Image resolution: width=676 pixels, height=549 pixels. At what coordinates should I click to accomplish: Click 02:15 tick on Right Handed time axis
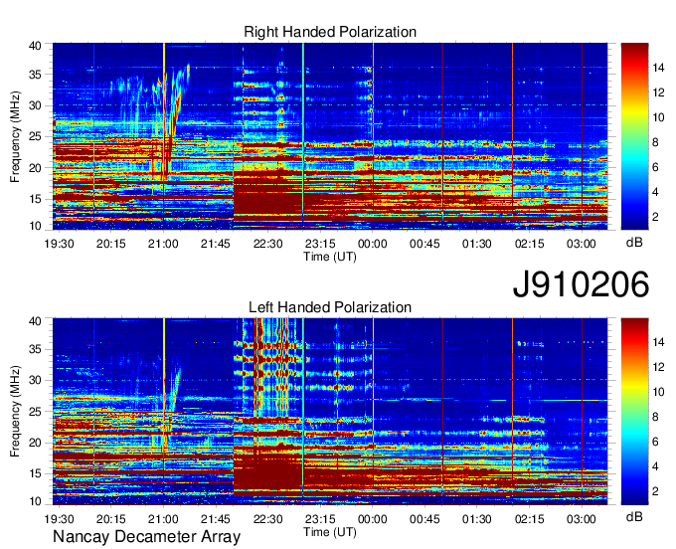click(530, 244)
